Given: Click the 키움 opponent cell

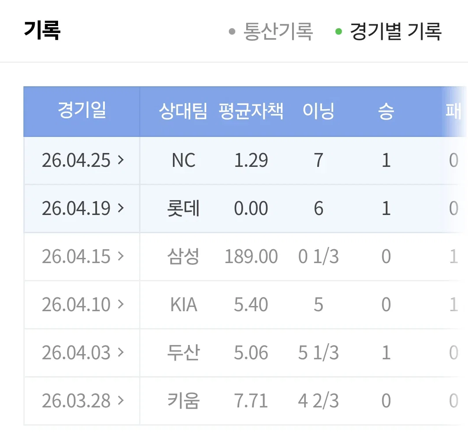Looking at the screenshot, I should click(183, 400).
